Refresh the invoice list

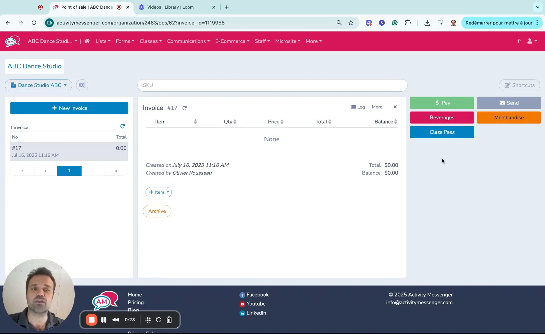tap(123, 126)
